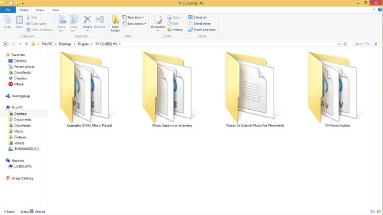This screenshot has width=383, height=215.
Task: Open Help question mark icon
Action: (x=380, y=10)
